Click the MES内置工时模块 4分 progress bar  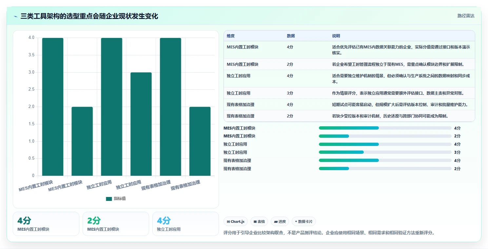coord(385,128)
